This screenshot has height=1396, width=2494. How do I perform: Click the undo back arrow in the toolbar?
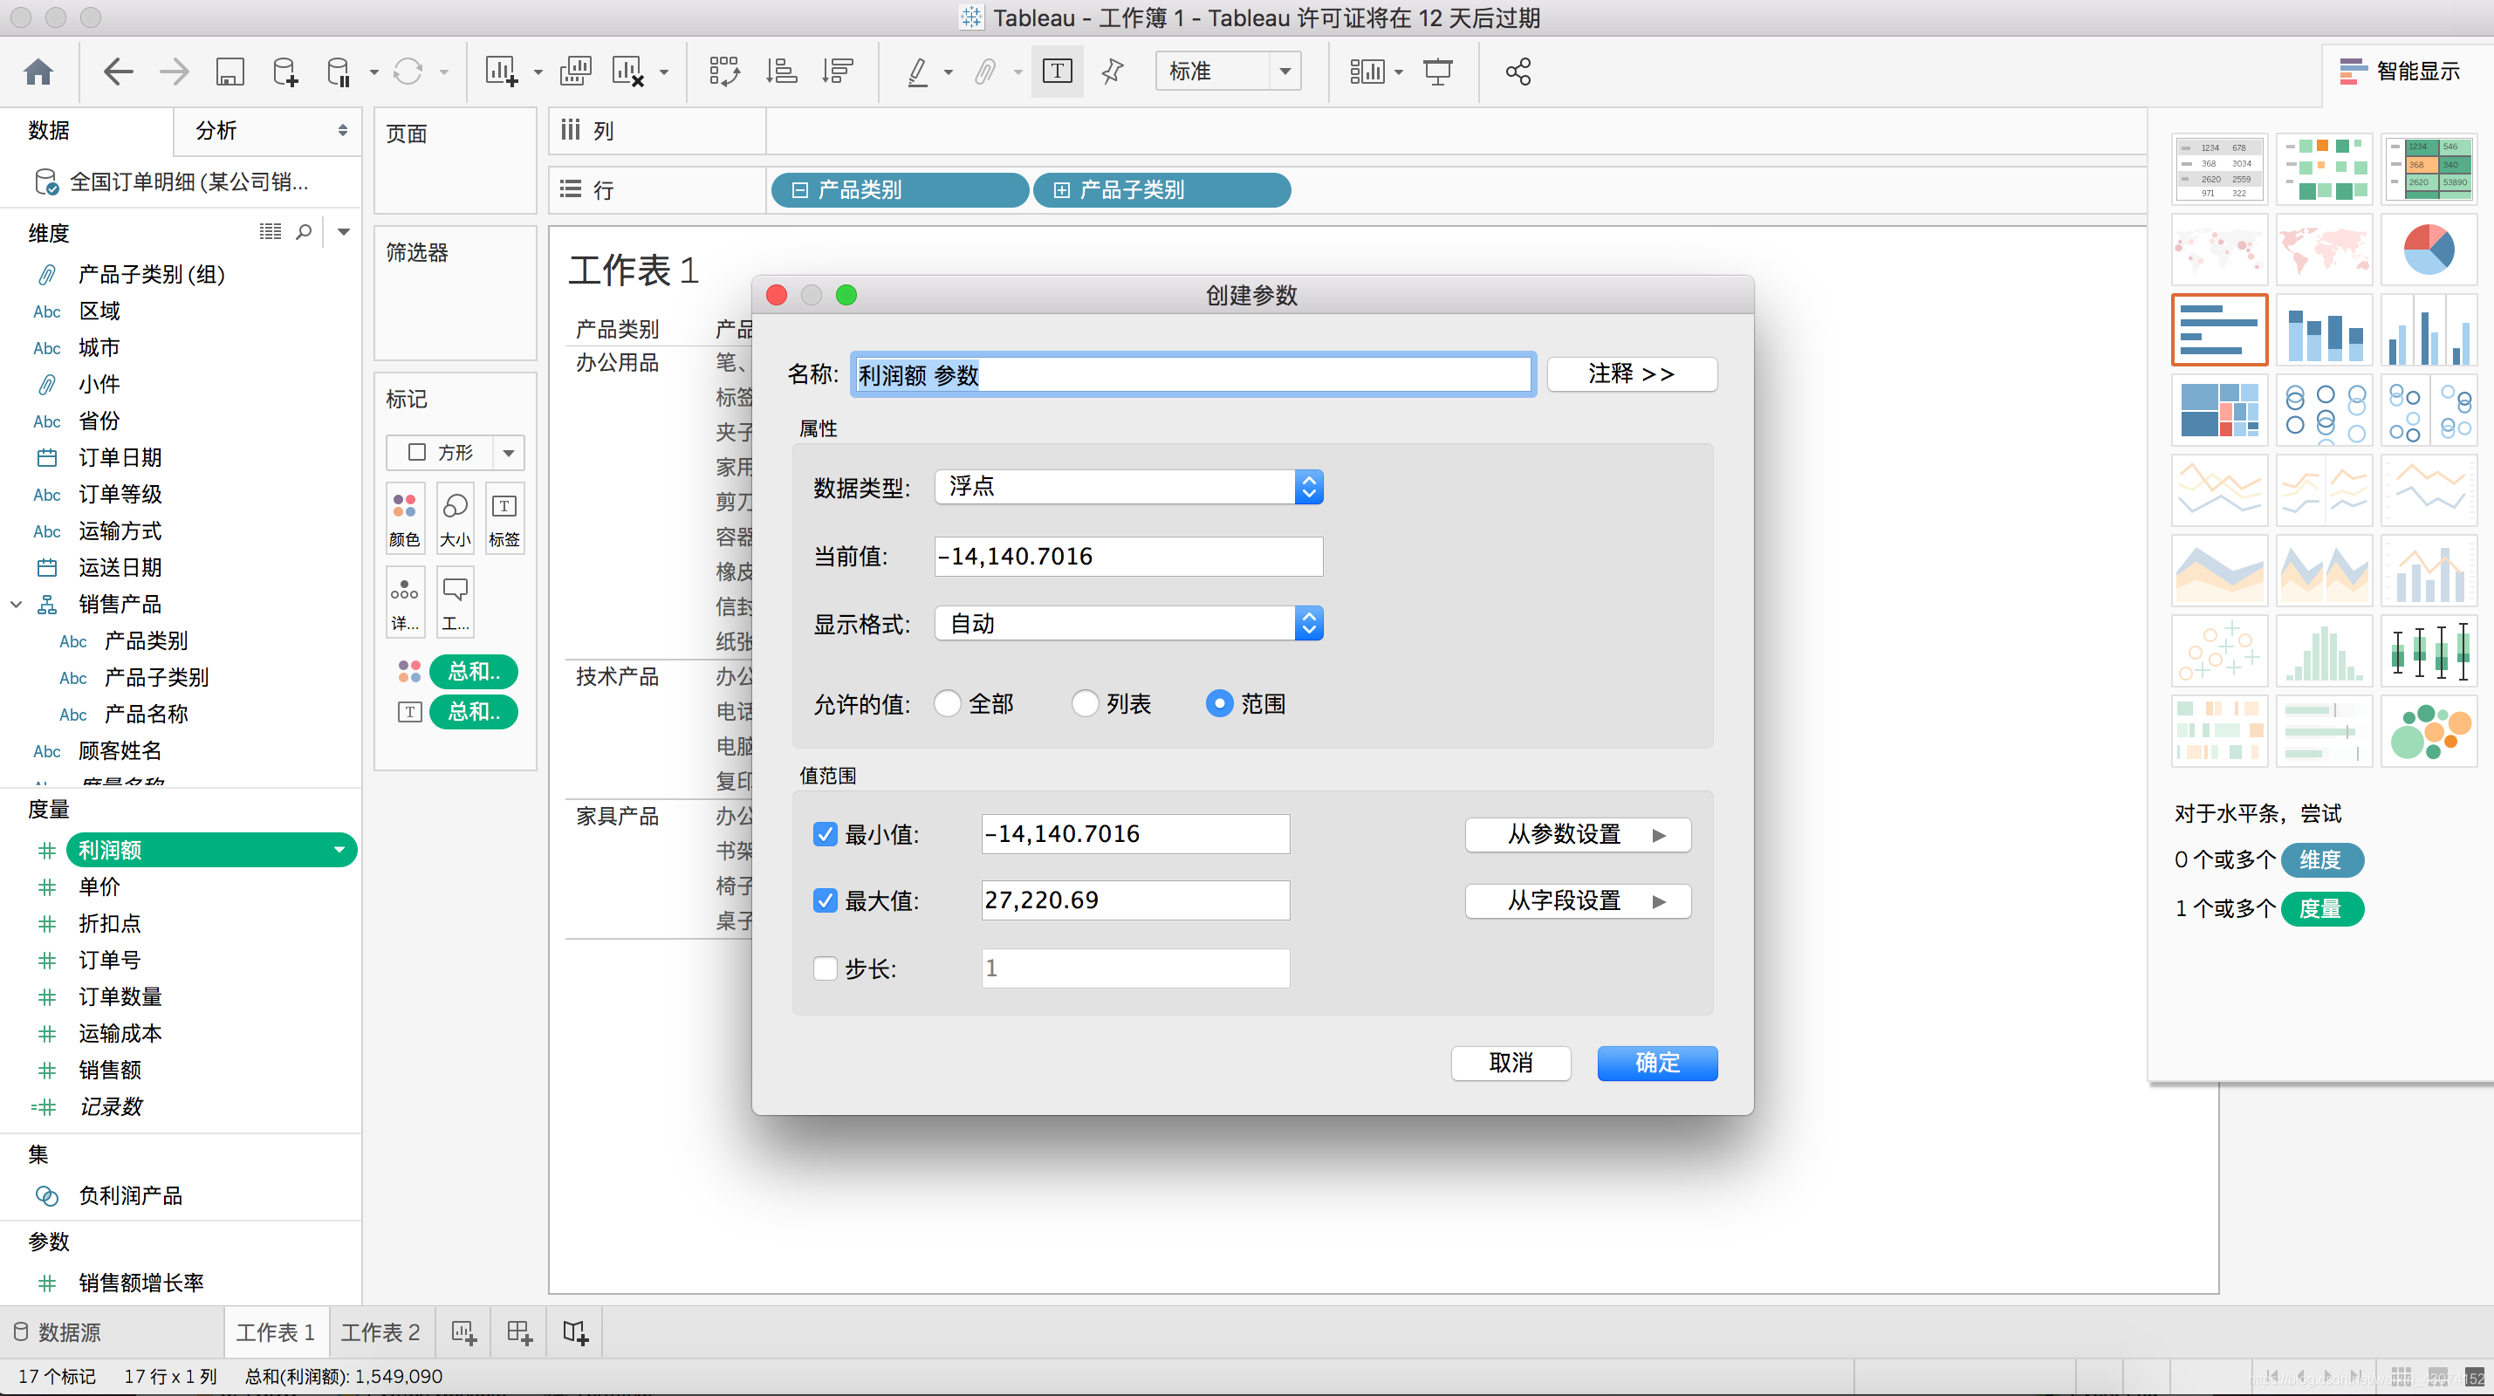point(117,72)
